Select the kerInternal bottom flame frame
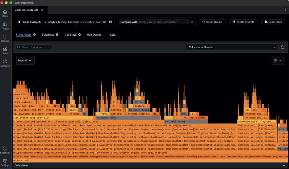Viewport: 289px width, 169px height. tap(150, 160)
